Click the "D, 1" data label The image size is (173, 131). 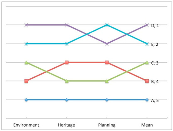pos(155,25)
